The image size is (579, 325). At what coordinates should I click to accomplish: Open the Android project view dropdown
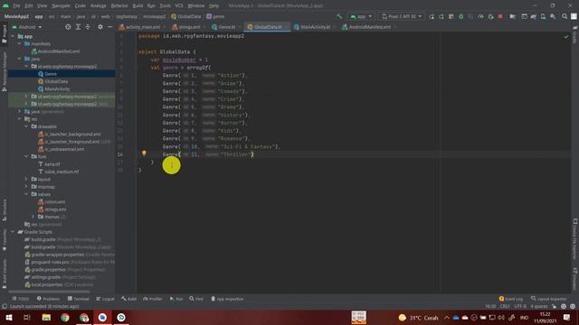point(27,27)
